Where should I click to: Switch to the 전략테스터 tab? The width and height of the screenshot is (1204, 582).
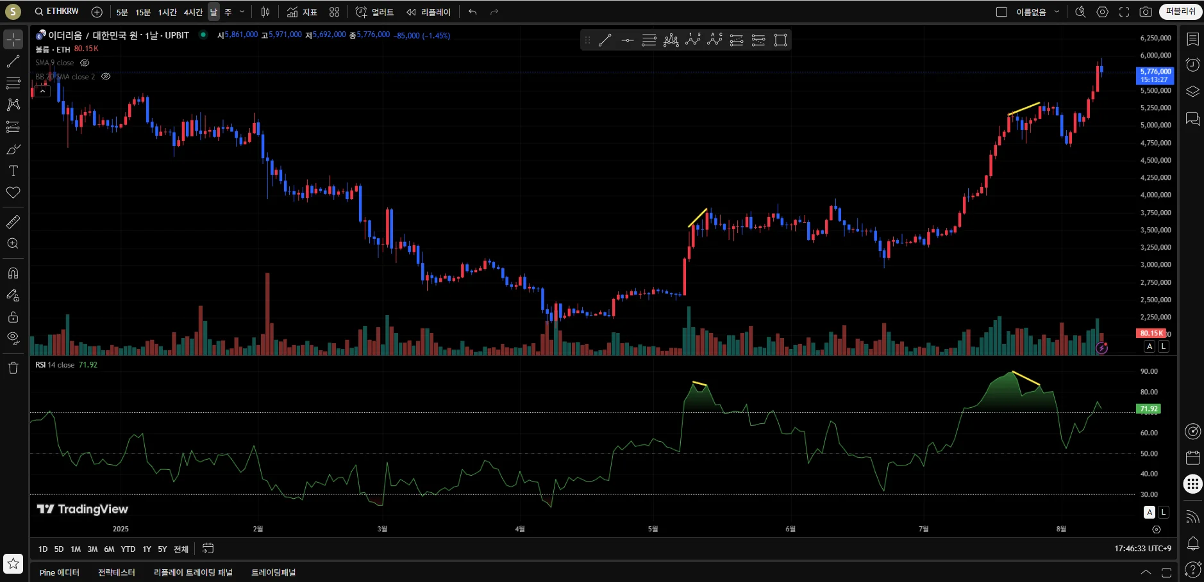(117, 572)
